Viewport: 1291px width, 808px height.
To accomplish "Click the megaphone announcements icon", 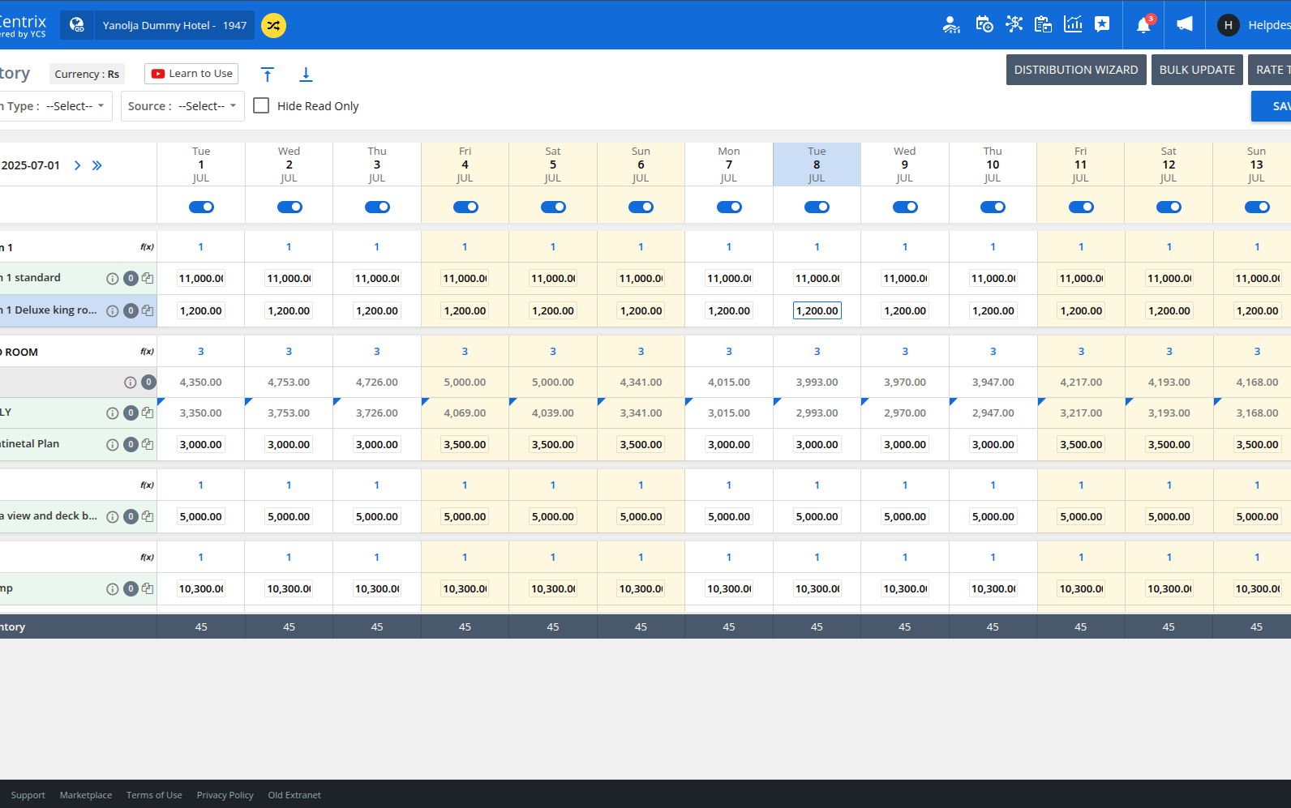I will (x=1185, y=25).
